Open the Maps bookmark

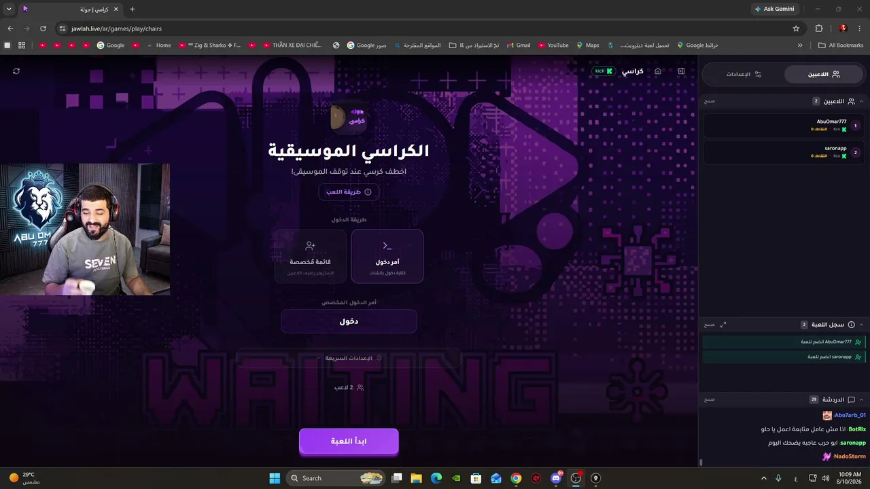pos(588,46)
